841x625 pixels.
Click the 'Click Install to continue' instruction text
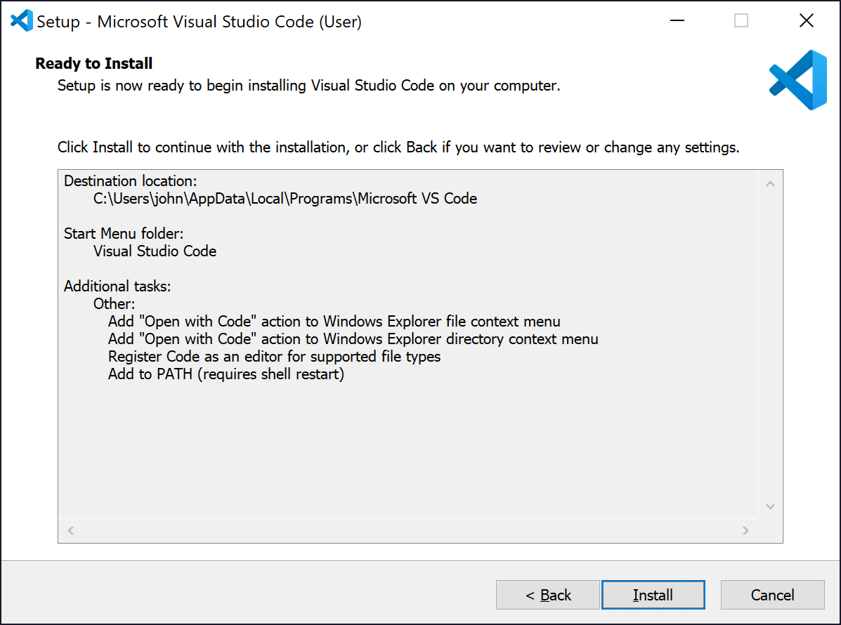(x=398, y=147)
